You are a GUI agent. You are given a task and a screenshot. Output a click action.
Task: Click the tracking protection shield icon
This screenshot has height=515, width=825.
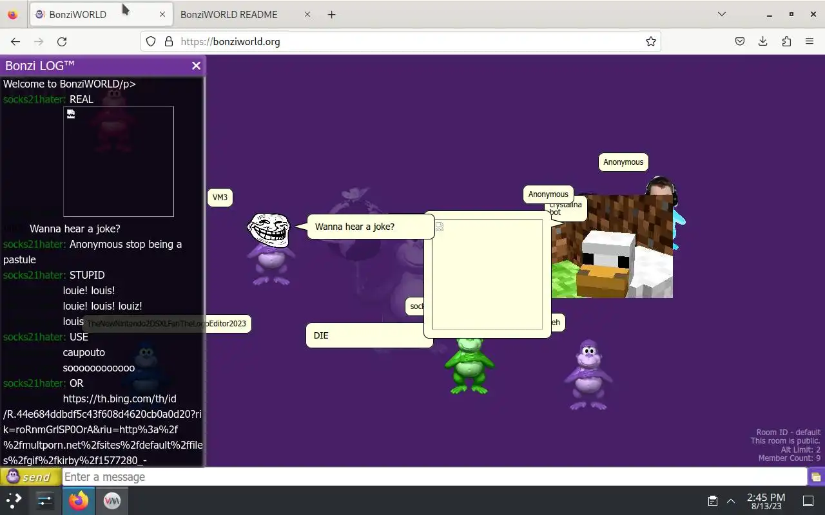point(151,41)
